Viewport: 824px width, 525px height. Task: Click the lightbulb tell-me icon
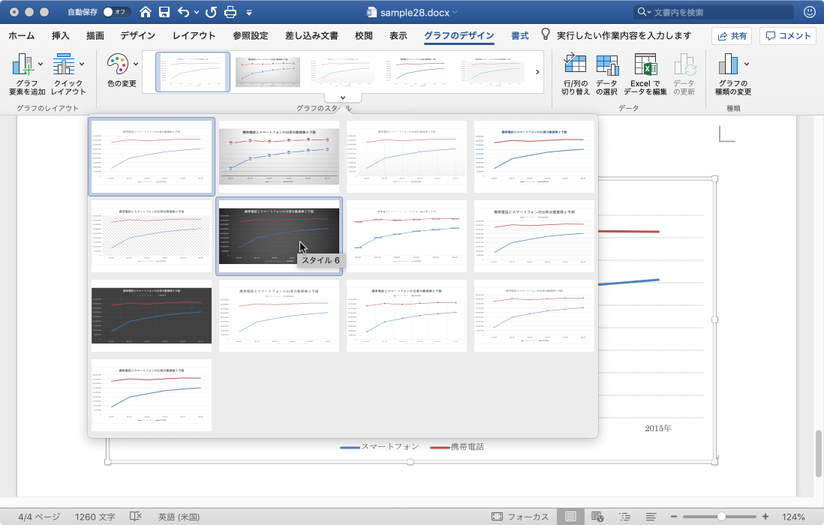546,34
